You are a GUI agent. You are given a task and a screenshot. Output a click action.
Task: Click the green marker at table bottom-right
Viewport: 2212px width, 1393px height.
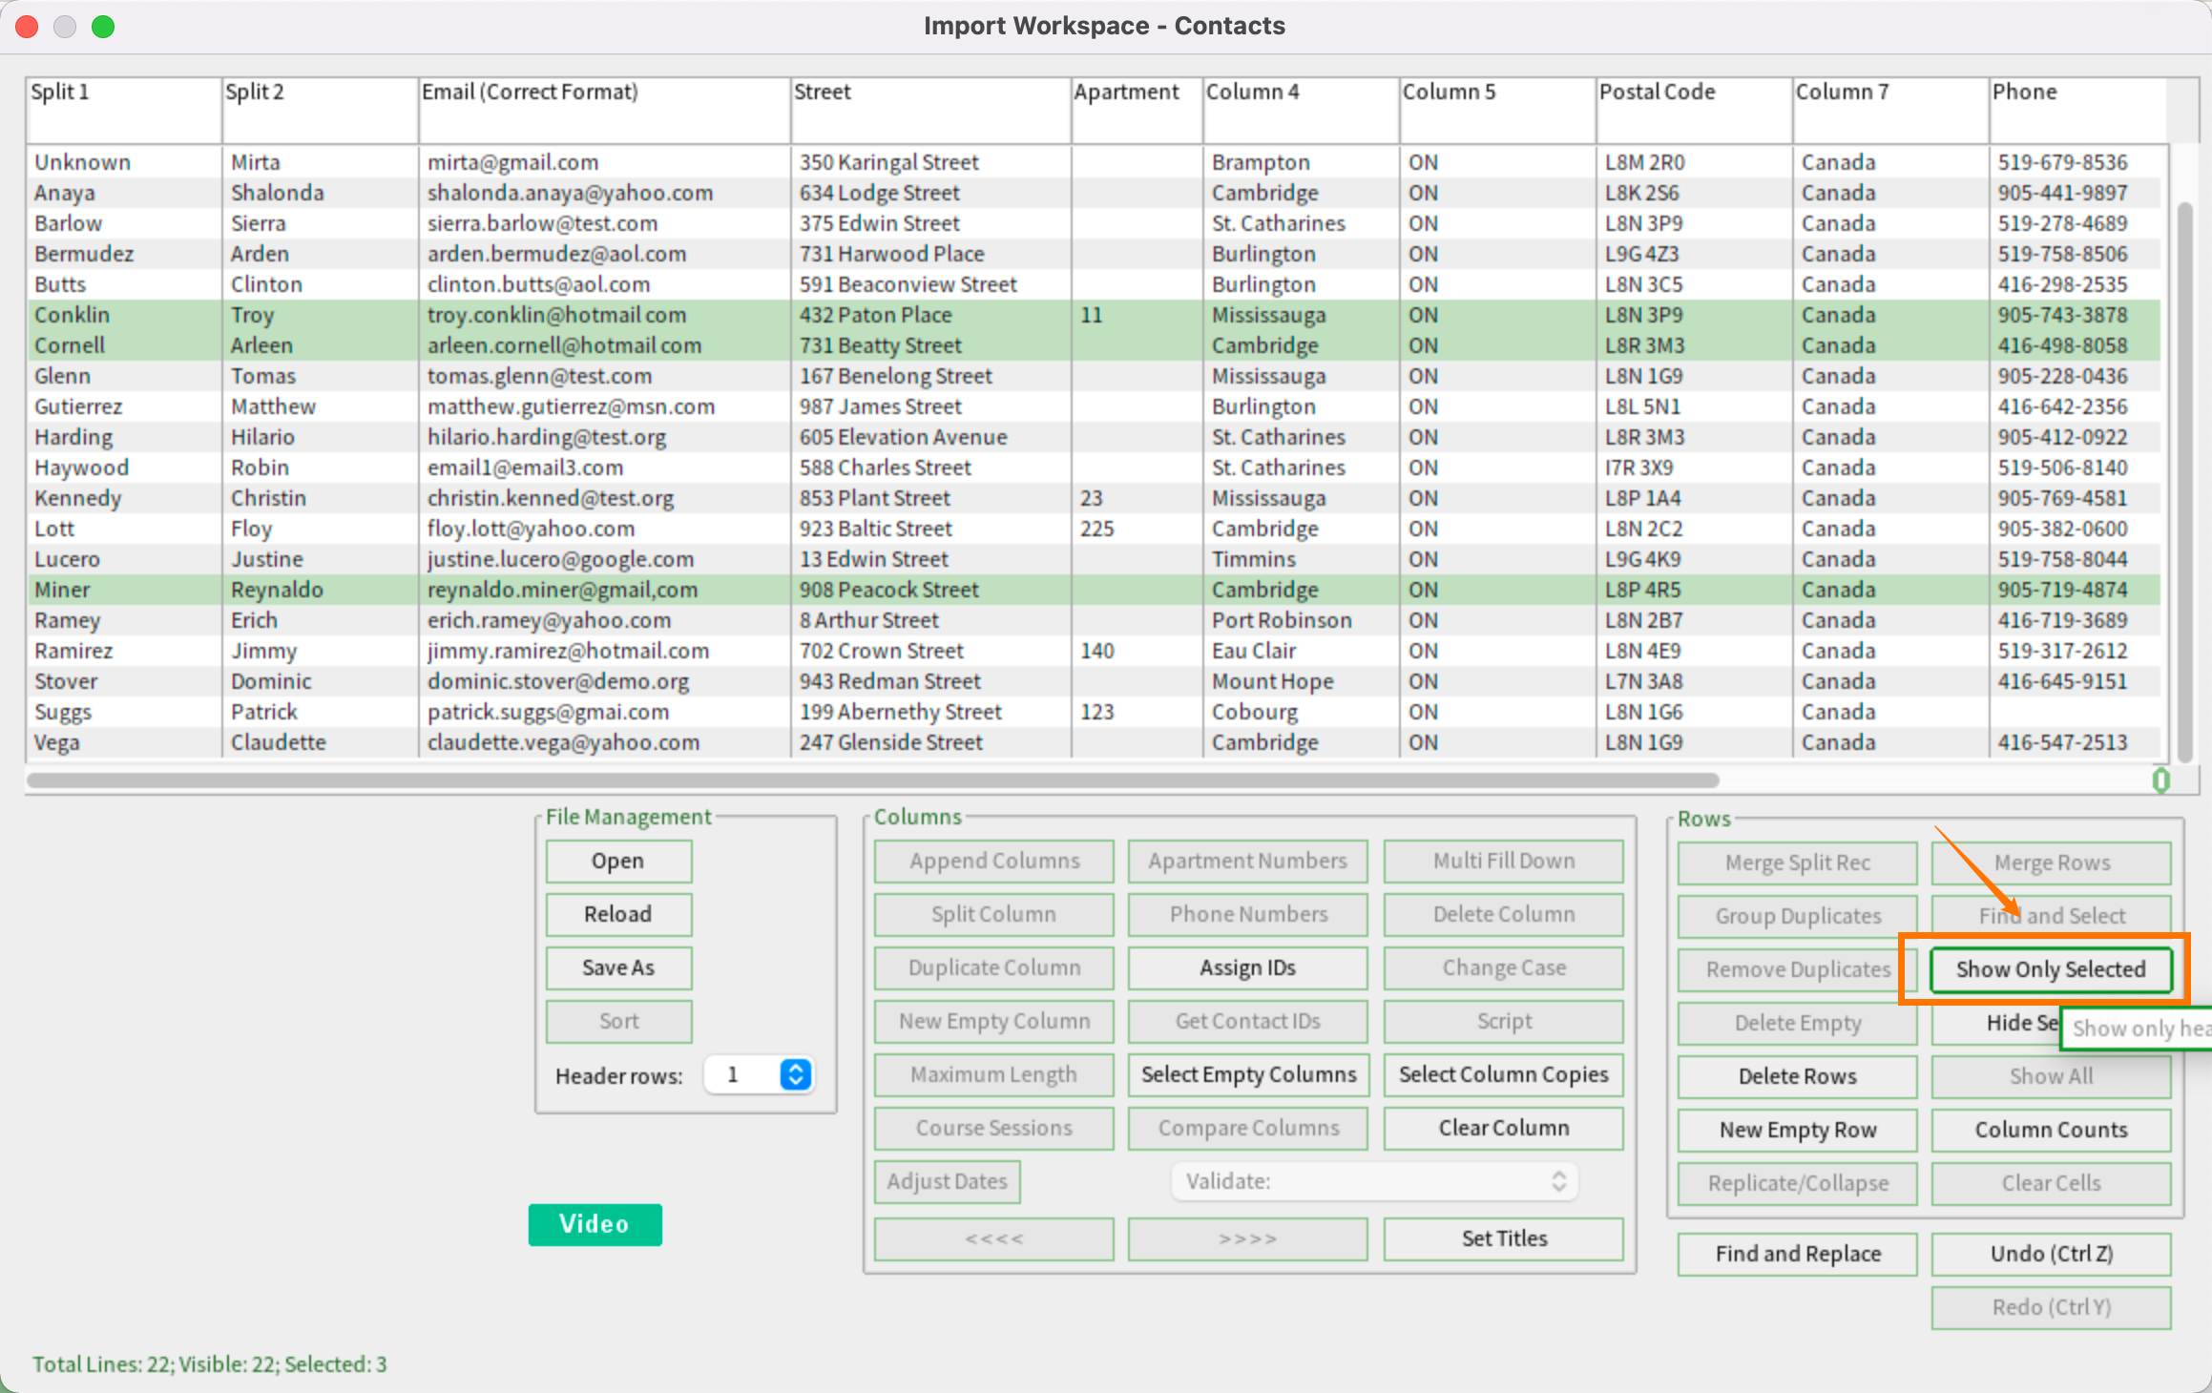[x=2161, y=780]
